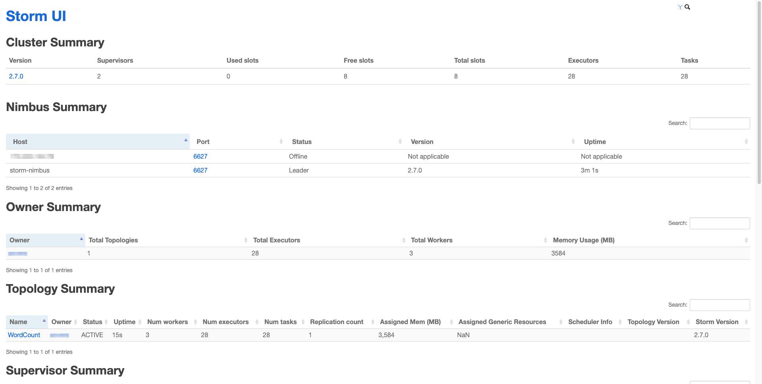The width and height of the screenshot is (762, 384).
Task: Click the search magnifier icon in the top navbar
Action: click(687, 7)
